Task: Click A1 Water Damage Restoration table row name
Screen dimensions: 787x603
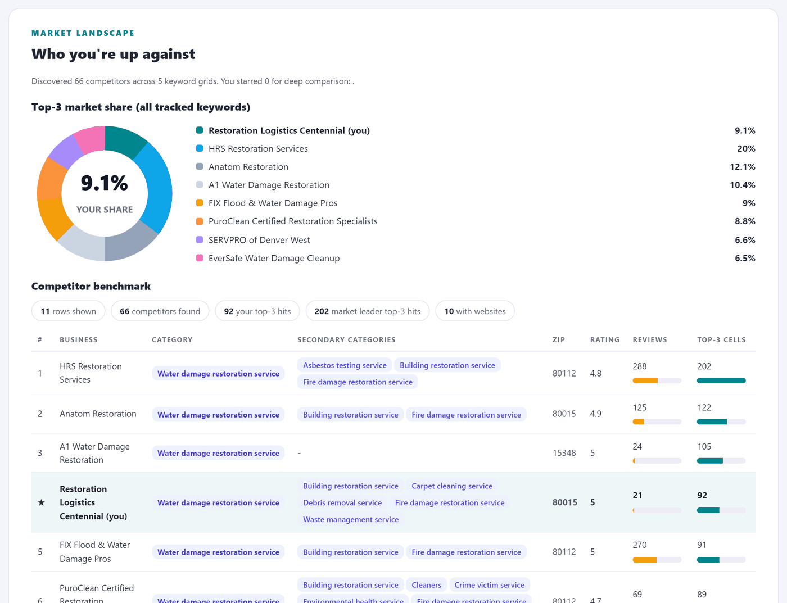Action: click(x=94, y=453)
